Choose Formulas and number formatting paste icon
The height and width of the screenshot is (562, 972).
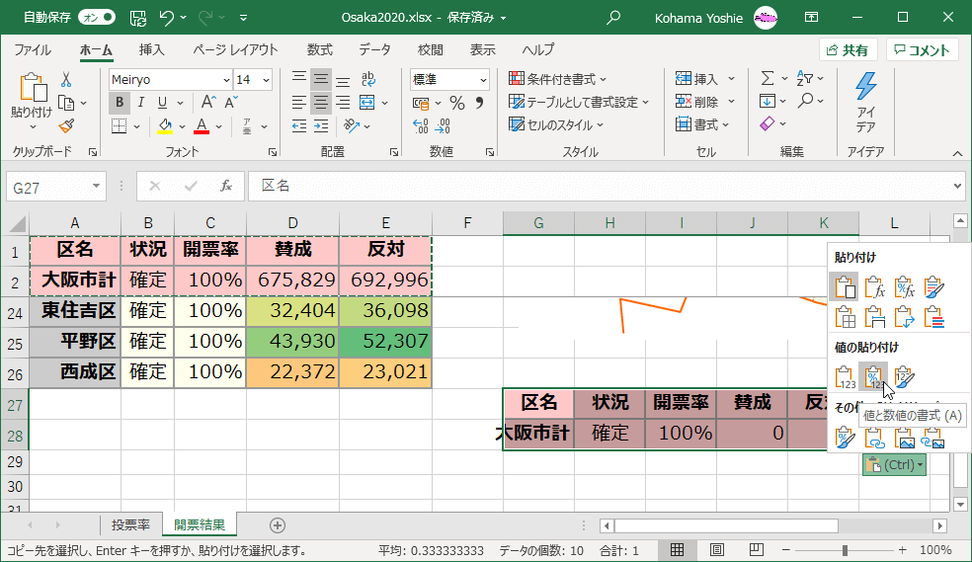coord(904,286)
